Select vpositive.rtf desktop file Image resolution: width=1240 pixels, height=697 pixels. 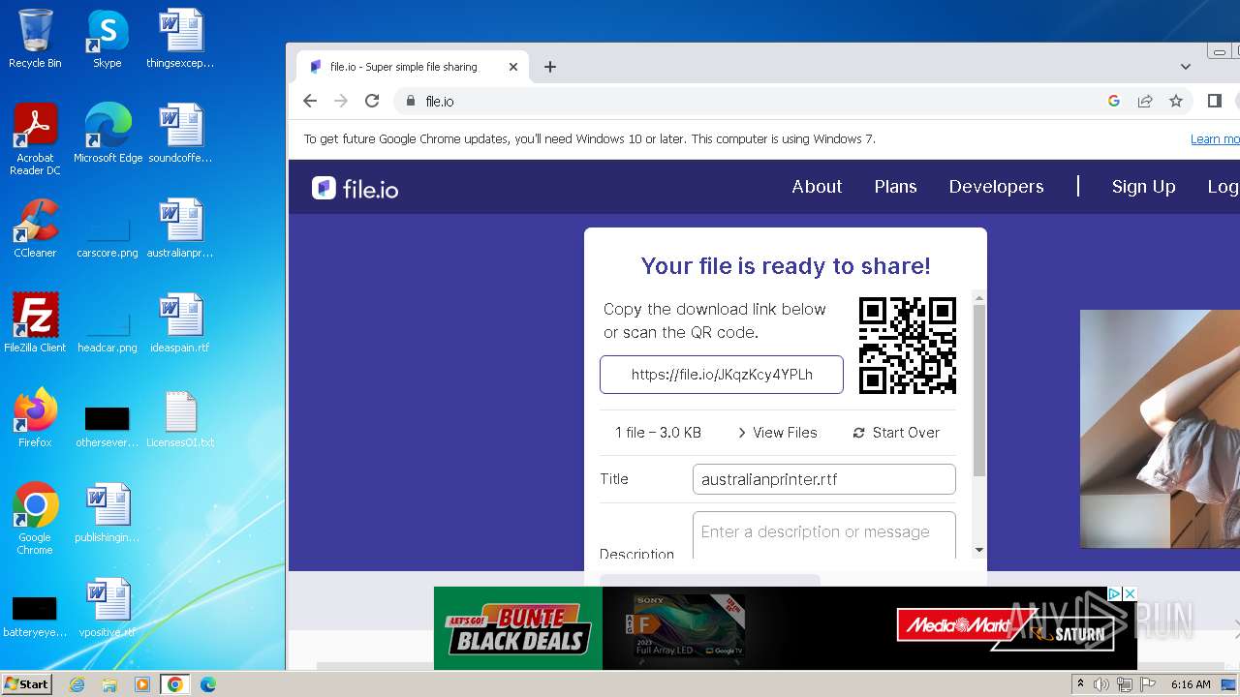(108, 608)
